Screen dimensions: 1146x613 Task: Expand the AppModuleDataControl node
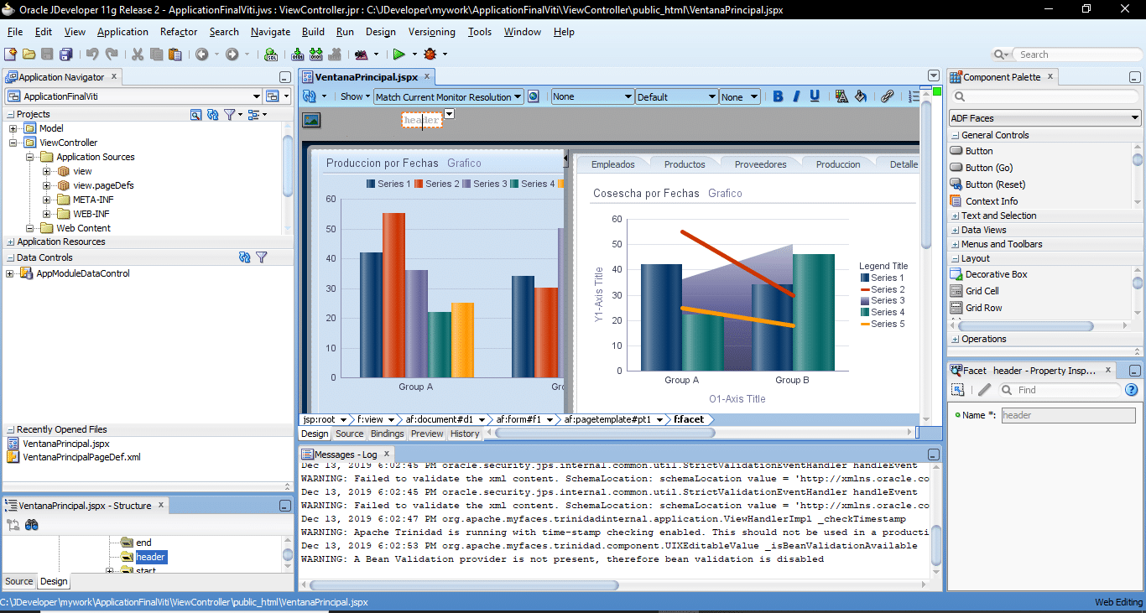click(x=10, y=273)
